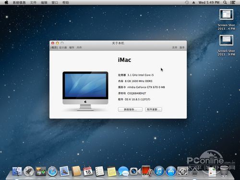The width and height of the screenshot is (240, 180).
Task: Open the 文件 menu
Action: coord(33,2)
